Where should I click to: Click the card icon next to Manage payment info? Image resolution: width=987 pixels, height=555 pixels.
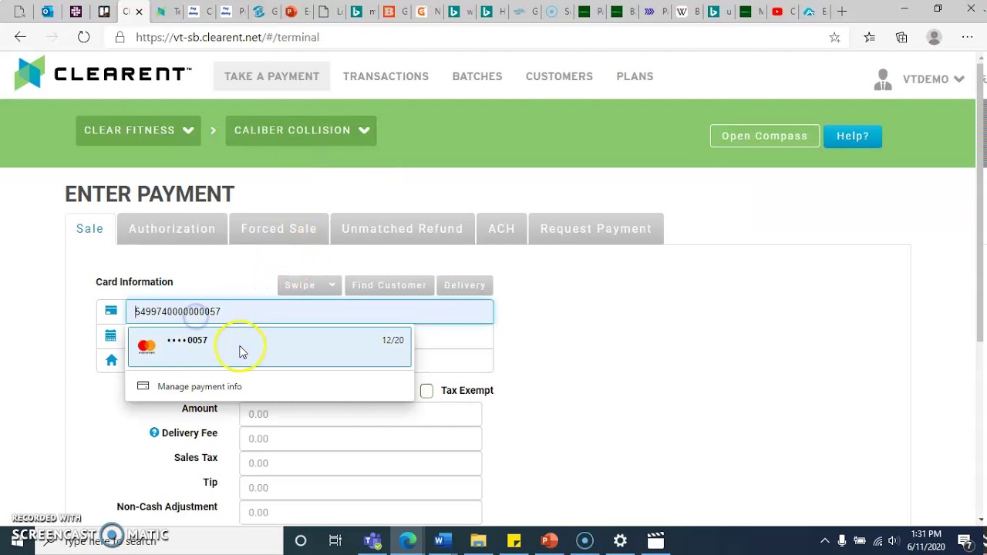click(x=143, y=386)
